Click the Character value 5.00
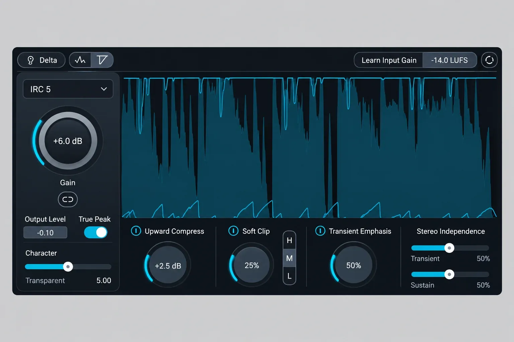The width and height of the screenshot is (514, 342). click(x=104, y=281)
